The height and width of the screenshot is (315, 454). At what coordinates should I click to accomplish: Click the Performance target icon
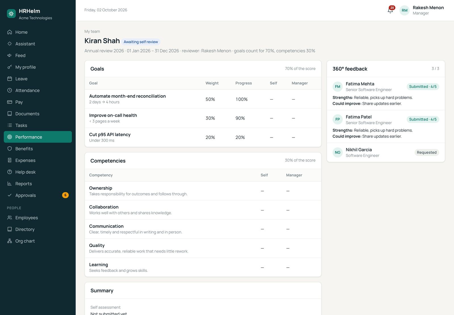(10, 137)
